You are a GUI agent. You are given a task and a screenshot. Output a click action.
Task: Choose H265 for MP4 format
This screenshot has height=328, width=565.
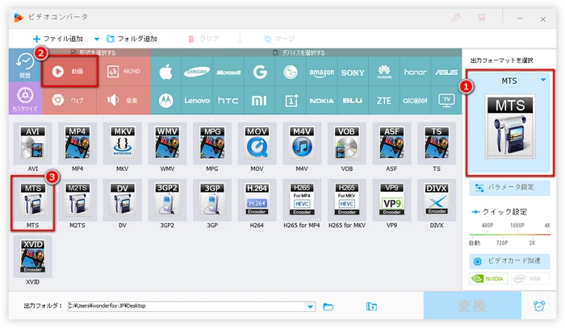pos(302,200)
